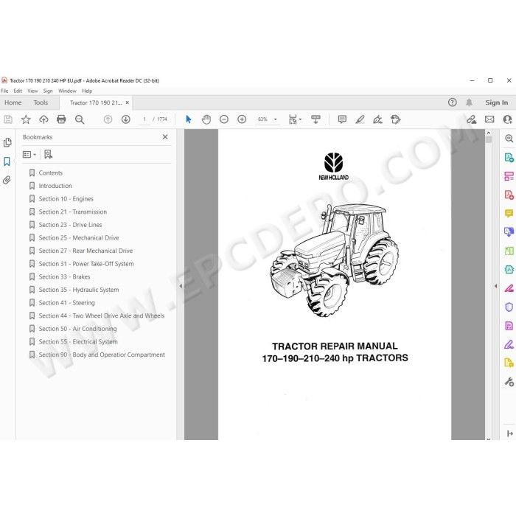The image size is (516, 516).
Task: Open the Help question mark icon
Action: 453,102
